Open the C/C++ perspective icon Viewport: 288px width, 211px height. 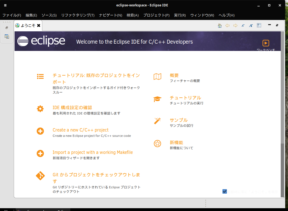(7, 36)
